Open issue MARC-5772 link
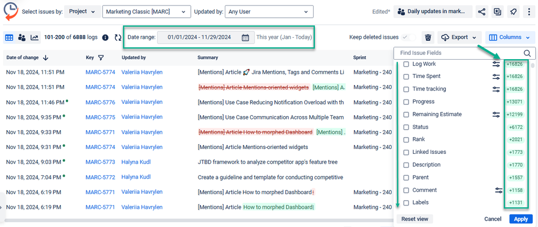538x227 pixels. click(100, 178)
